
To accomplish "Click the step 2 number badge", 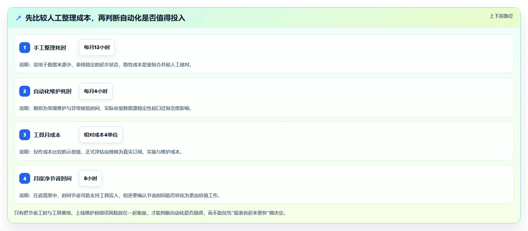I will point(25,91).
